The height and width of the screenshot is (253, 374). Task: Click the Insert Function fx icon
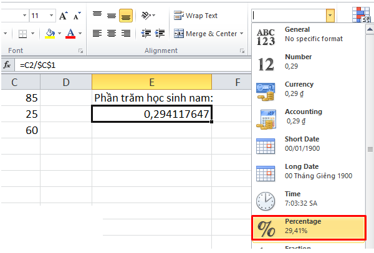(7, 65)
